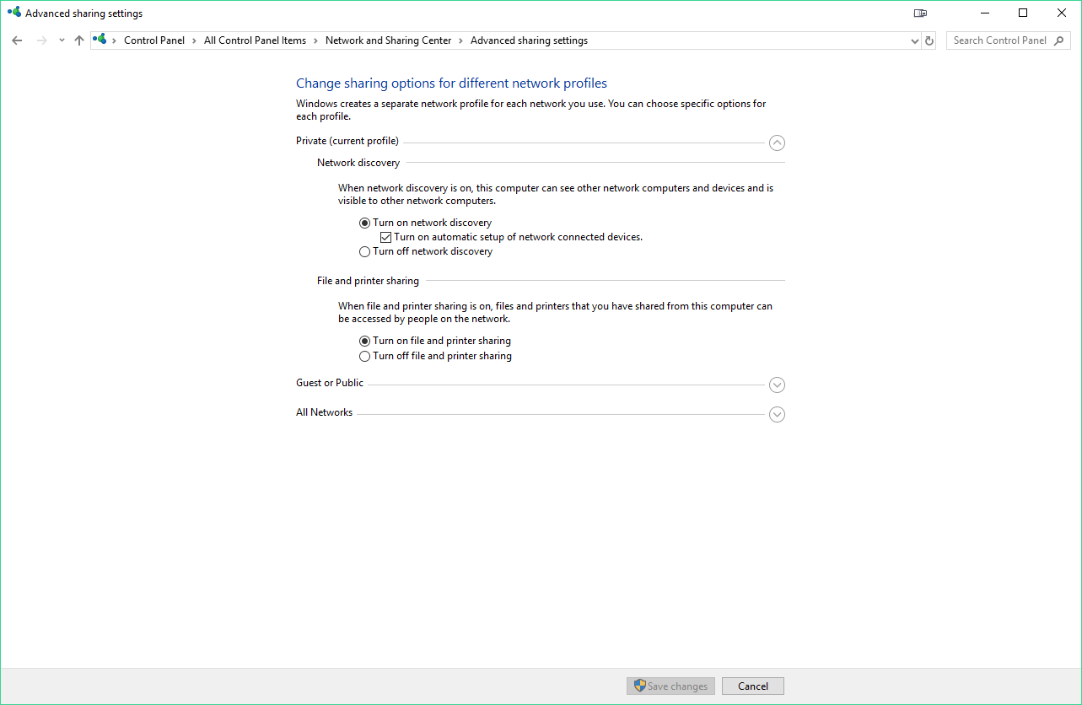Viewport: 1082px width, 705px height.
Task: Click the network icon in address bar
Action: [100, 40]
